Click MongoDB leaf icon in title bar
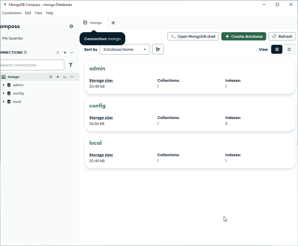This screenshot has width=298, height=246. [x=5, y=4]
